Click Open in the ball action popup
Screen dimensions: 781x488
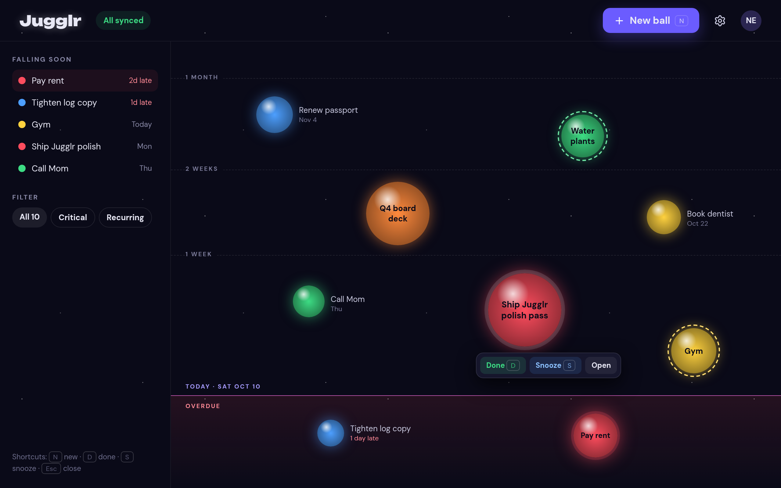point(601,365)
